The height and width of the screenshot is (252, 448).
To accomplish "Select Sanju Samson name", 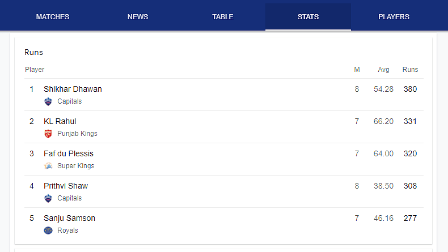I will (69, 218).
